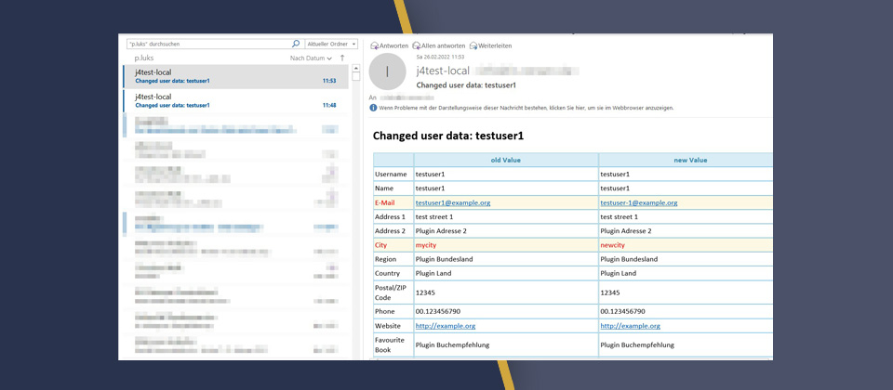Open new value link testuser-1@example.org

point(638,202)
